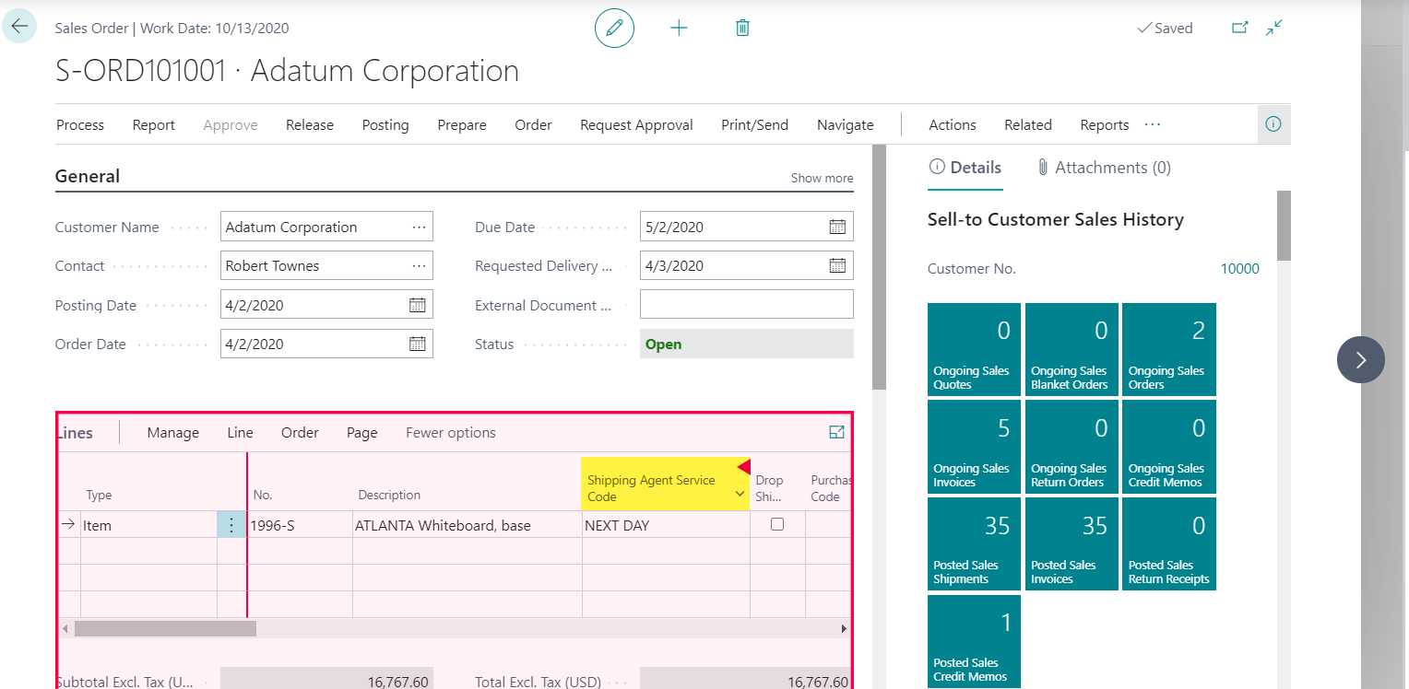
Task: Open the Ongoing Sales Quotes tile
Action: click(x=974, y=349)
